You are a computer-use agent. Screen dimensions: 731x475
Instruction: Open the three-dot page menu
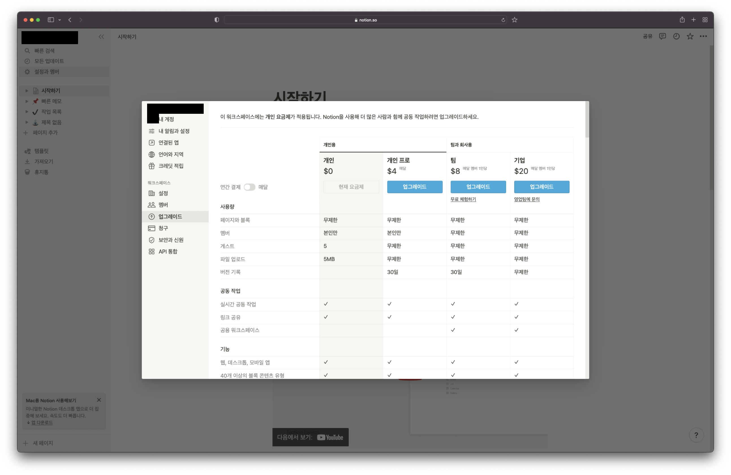(x=703, y=36)
